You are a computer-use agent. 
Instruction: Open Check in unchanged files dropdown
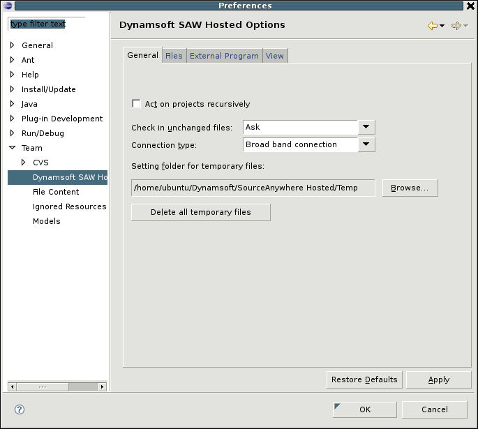[x=366, y=127]
